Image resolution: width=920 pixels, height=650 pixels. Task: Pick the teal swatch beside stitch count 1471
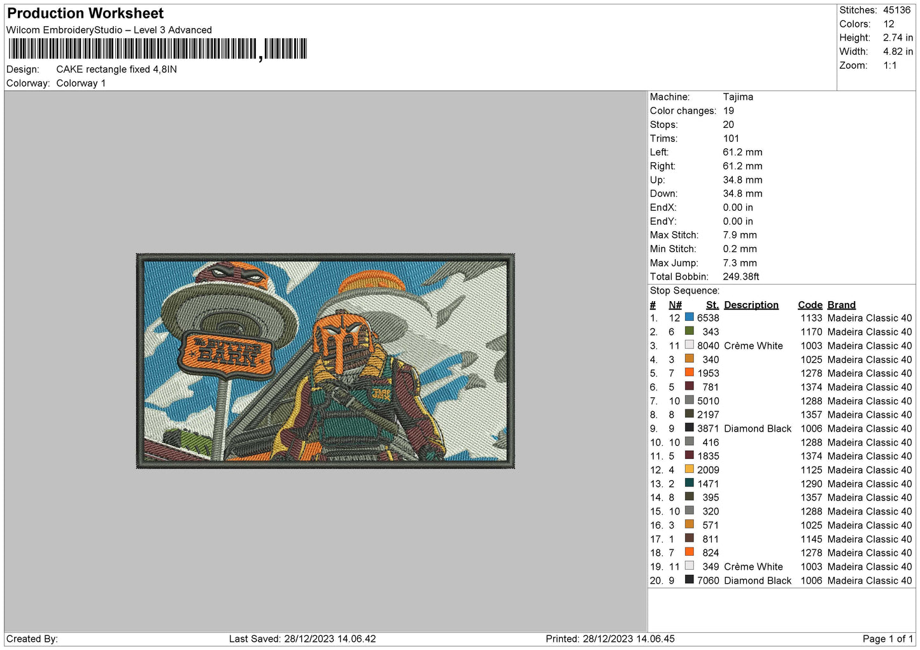coord(689,483)
